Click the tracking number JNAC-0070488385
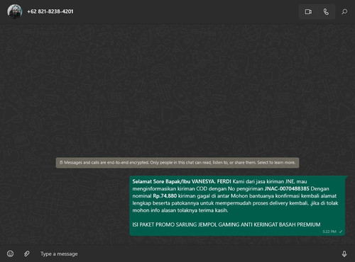This screenshot has width=355, height=262. [x=287, y=188]
